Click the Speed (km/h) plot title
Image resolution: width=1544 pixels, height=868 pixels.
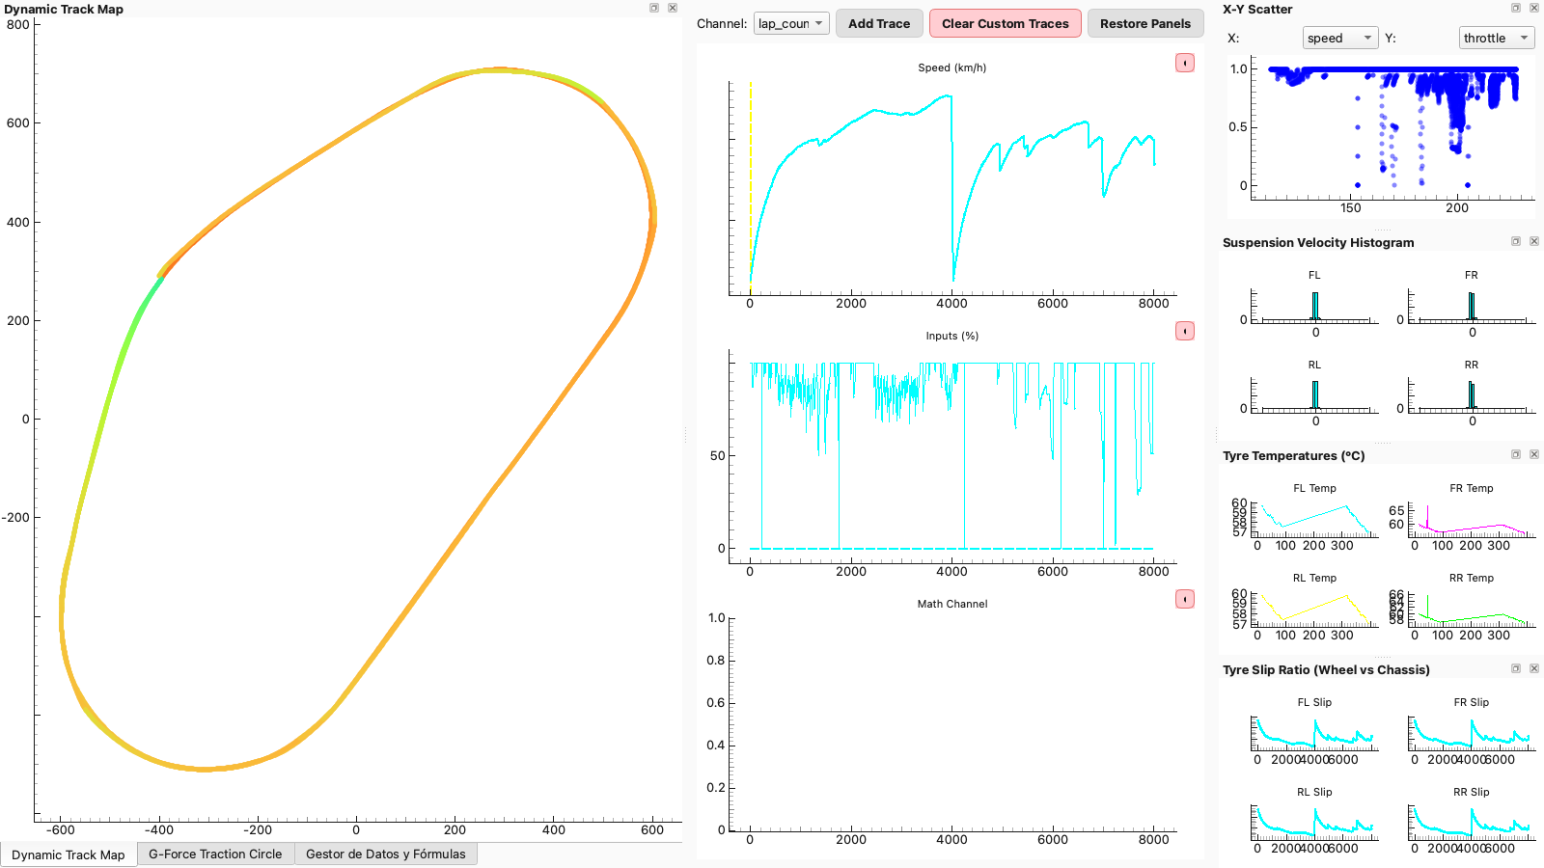(x=952, y=68)
